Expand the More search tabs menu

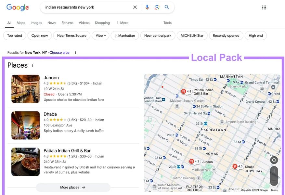point(123,23)
